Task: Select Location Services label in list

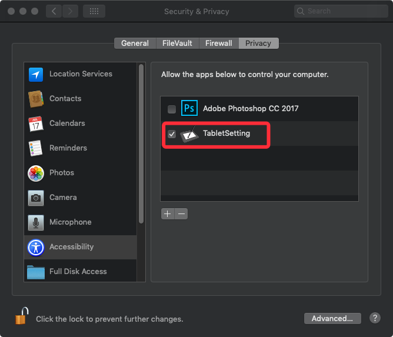Action: [81, 74]
